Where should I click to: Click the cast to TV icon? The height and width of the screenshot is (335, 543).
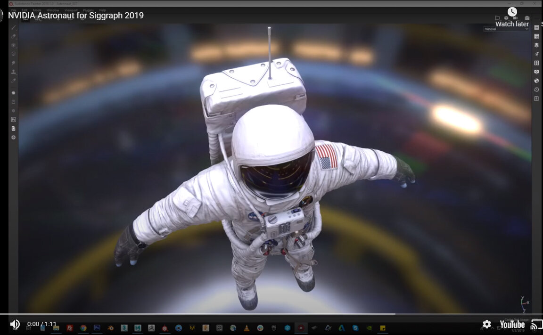pyautogui.click(x=537, y=324)
